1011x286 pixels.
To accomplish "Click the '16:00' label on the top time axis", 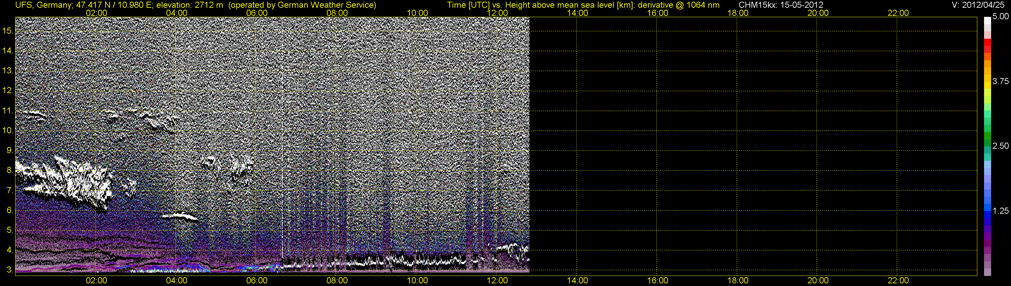I will pos(658,12).
